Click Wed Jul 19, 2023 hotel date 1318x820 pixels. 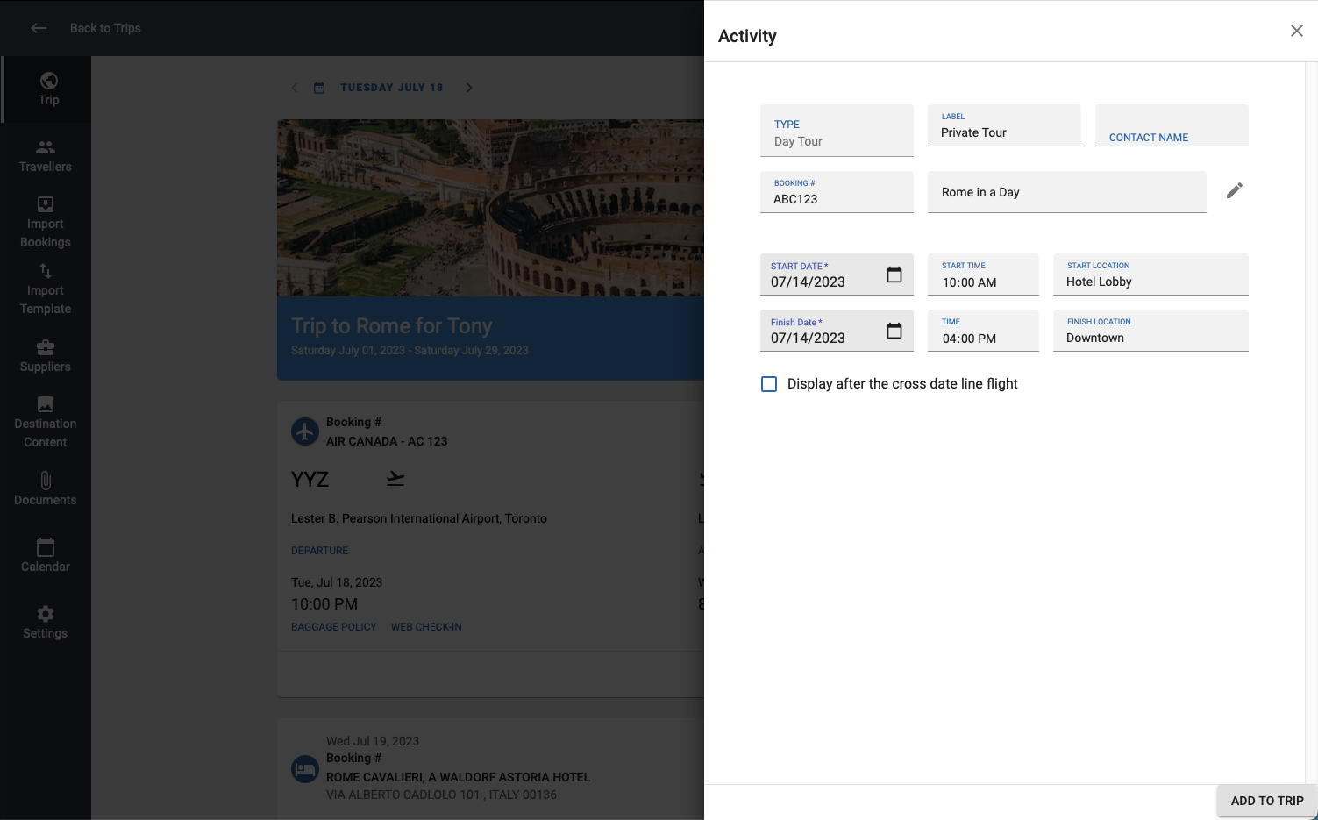[x=373, y=741]
